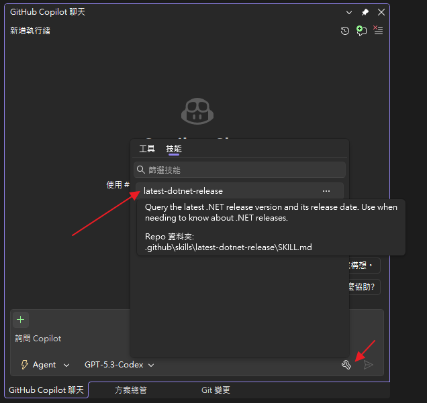Image resolution: width=427 pixels, height=403 pixels.
Task: Click the clear thread list icon
Action: tap(378, 30)
